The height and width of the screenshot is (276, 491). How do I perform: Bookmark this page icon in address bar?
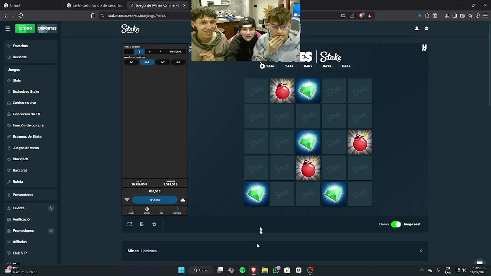coord(92,16)
